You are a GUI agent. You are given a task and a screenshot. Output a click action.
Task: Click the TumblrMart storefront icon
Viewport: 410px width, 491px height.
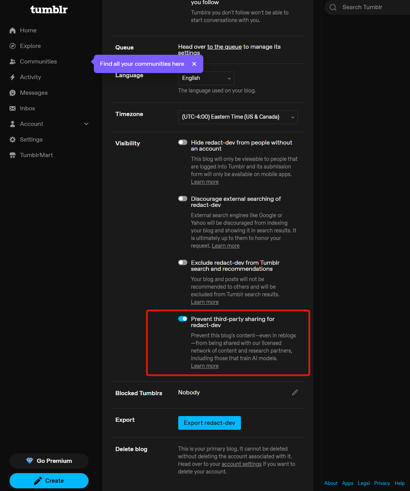pos(13,155)
